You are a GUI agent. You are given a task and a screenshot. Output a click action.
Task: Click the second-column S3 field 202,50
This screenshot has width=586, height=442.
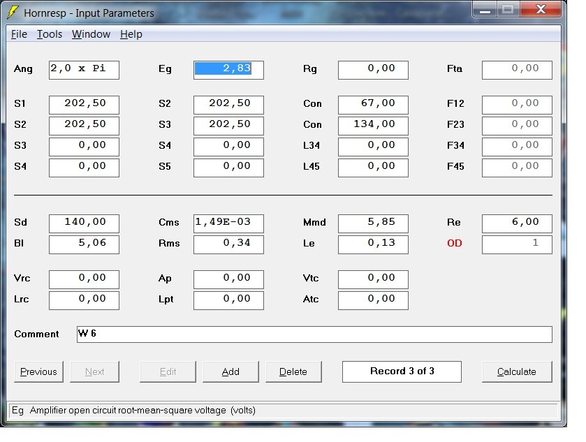click(x=228, y=126)
